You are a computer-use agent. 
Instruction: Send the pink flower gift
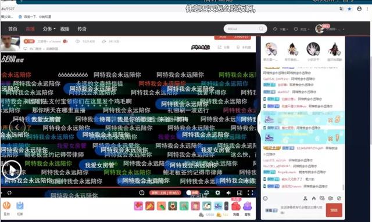pyautogui.click(x=138, y=206)
